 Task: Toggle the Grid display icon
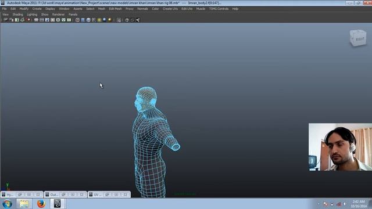pos(36,20)
